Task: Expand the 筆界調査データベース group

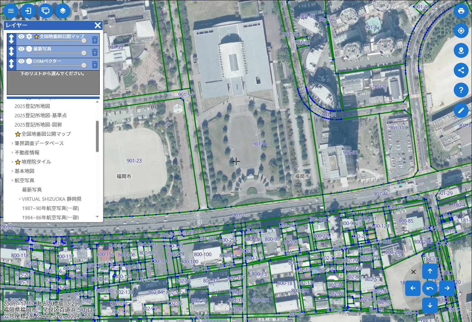Action: pyautogui.click(x=12, y=143)
